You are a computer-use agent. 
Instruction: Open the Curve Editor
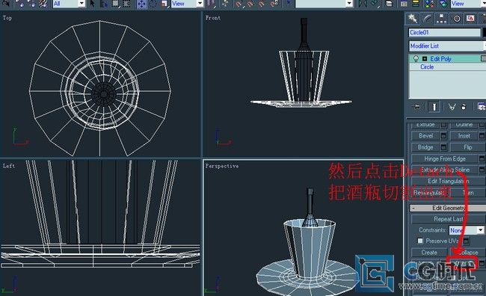404,4
